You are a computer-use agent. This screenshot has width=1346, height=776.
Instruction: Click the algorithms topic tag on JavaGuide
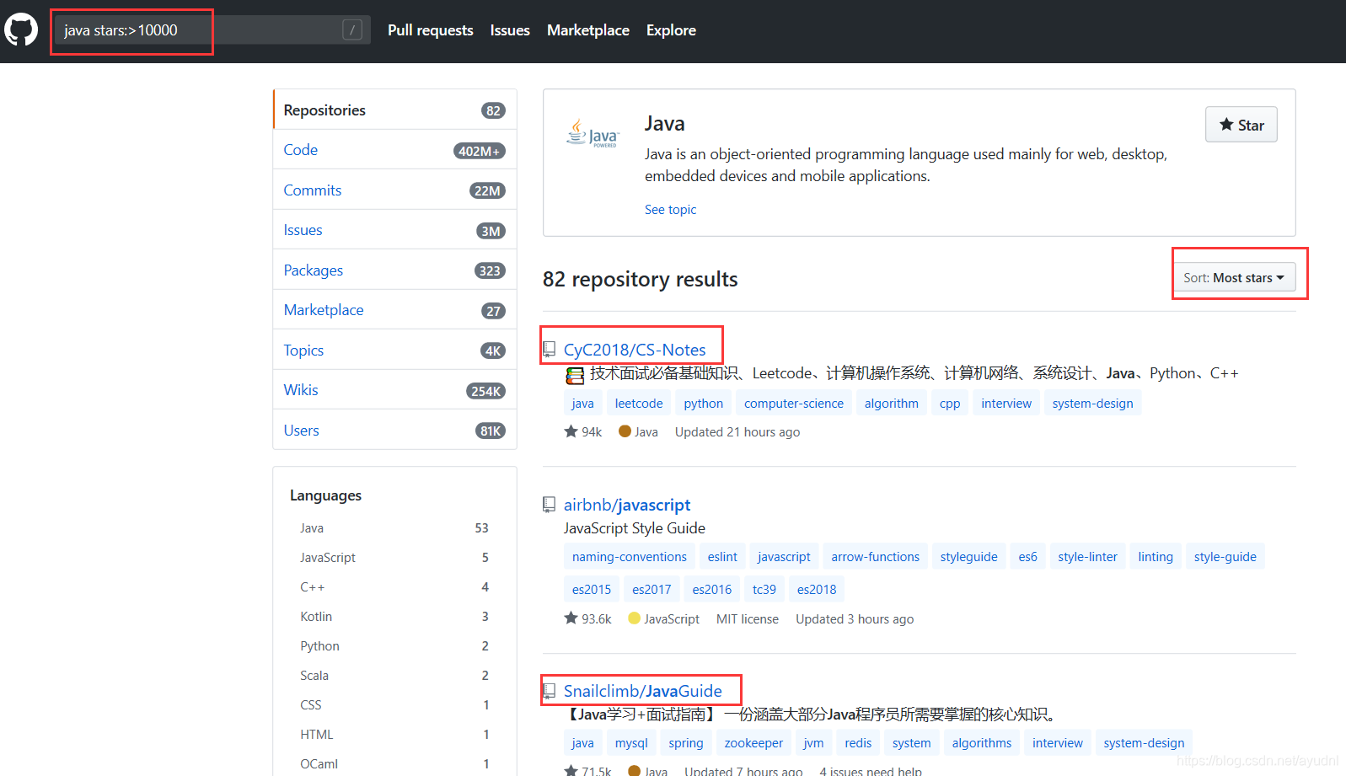pos(982,743)
